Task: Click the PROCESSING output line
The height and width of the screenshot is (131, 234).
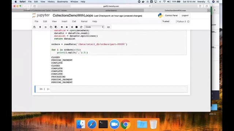Action: click(58, 77)
